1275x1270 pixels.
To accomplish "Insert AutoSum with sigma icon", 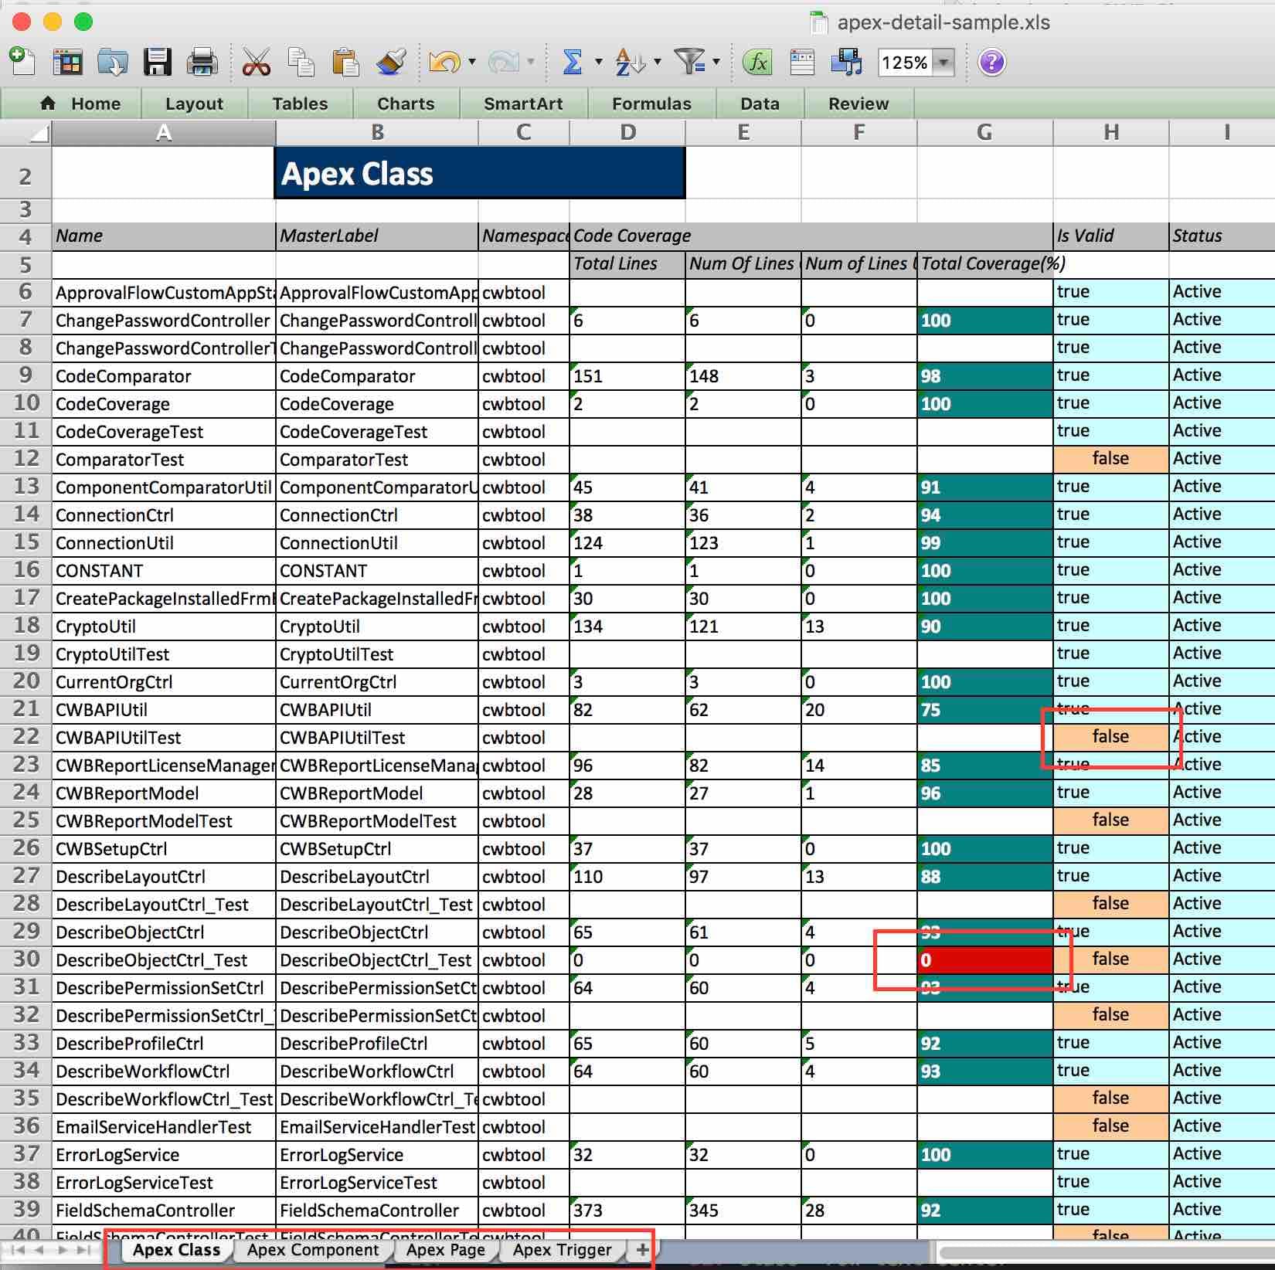I will pos(573,62).
